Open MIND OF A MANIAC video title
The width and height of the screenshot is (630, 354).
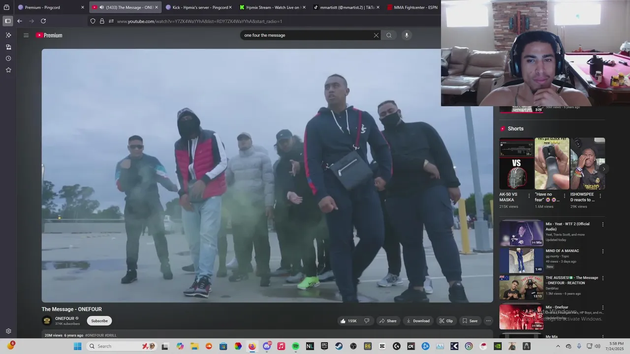562,251
